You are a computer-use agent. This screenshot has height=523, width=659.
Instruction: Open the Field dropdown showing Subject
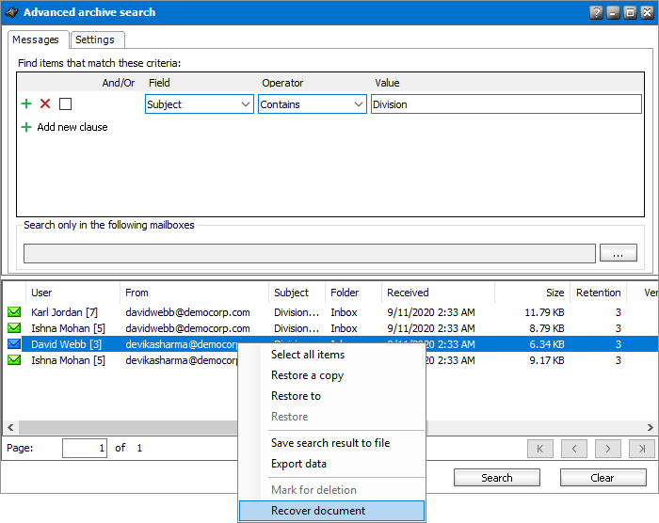(x=200, y=104)
